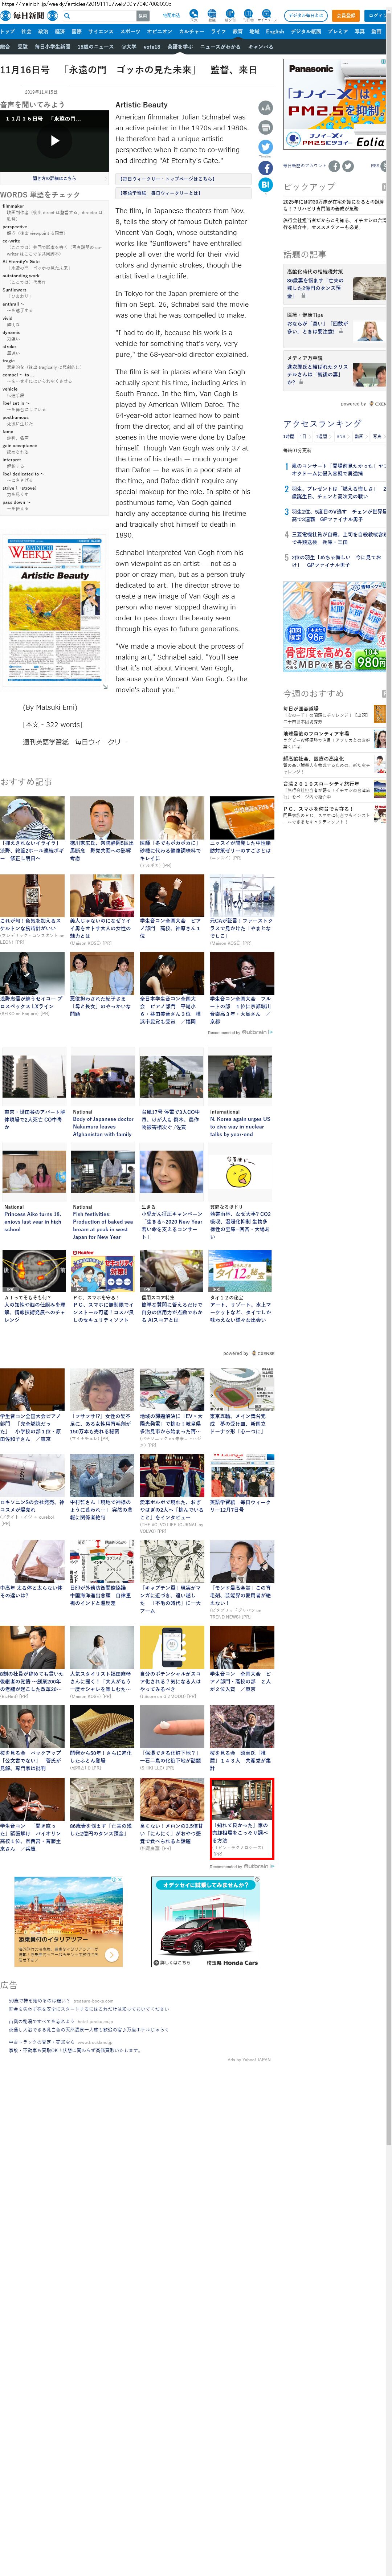Share article via Facebook icon beside text

tap(265, 168)
